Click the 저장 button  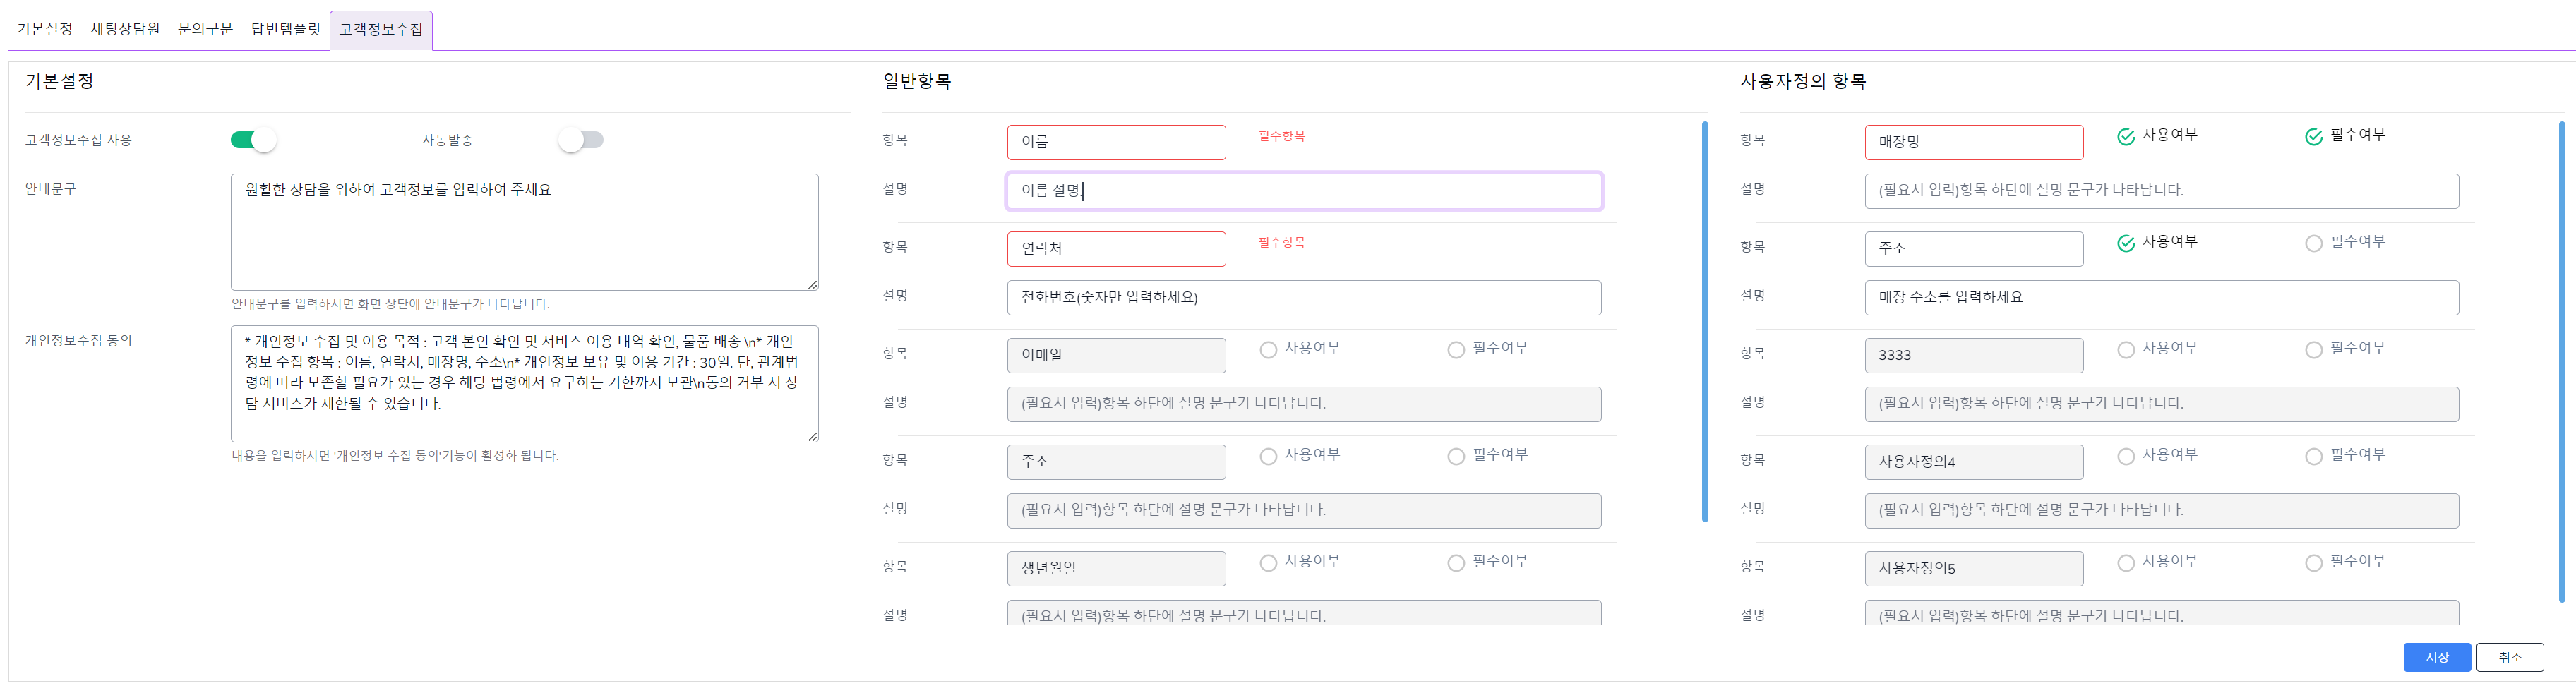pos(2436,657)
